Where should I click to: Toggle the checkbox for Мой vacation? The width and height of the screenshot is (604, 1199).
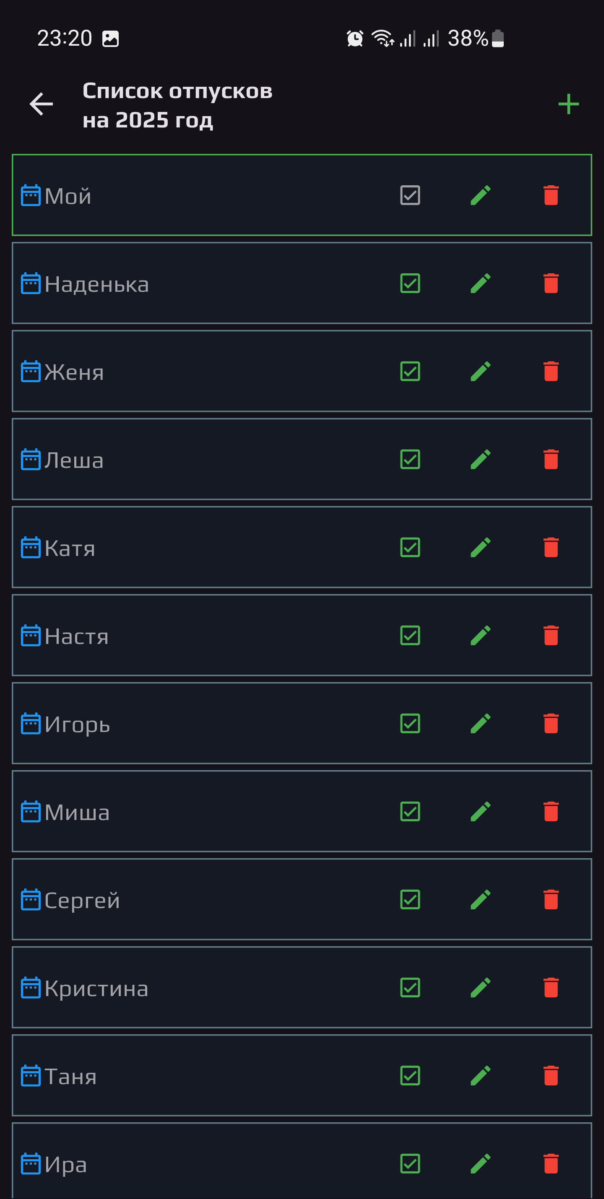[x=410, y=195]
